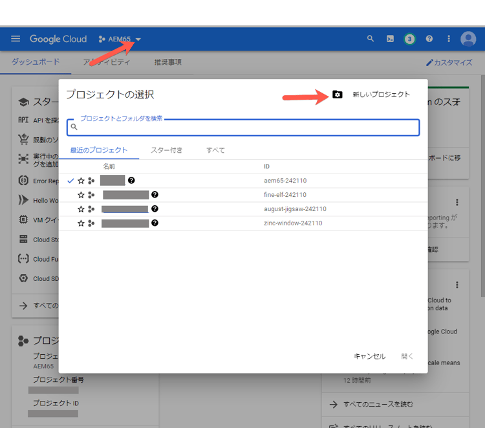Star the zinc-window-242110 project
The image size is (485, 428).
pos(81,223)
